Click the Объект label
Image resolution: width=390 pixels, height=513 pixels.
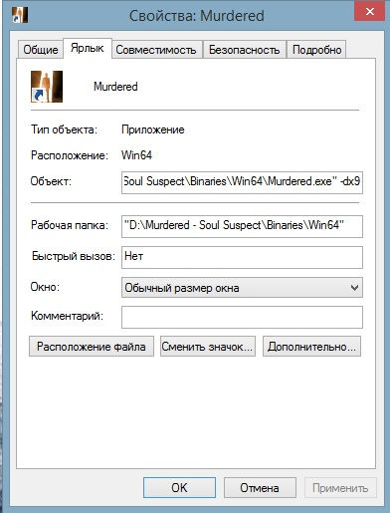point(51,181)
